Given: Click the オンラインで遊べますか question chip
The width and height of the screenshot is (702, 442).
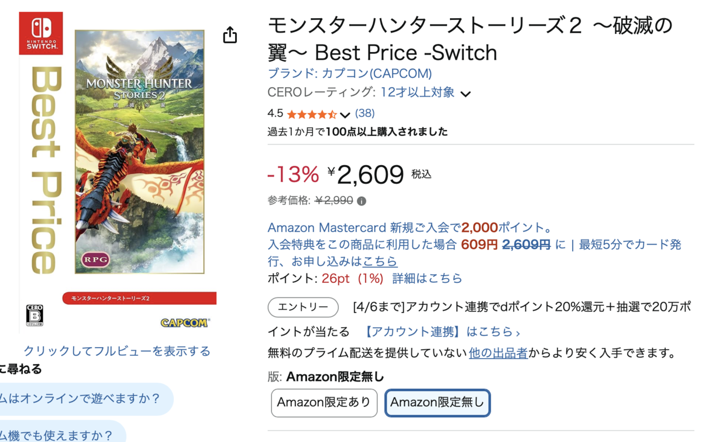Looking at the screenshot, I should point(82,399).
